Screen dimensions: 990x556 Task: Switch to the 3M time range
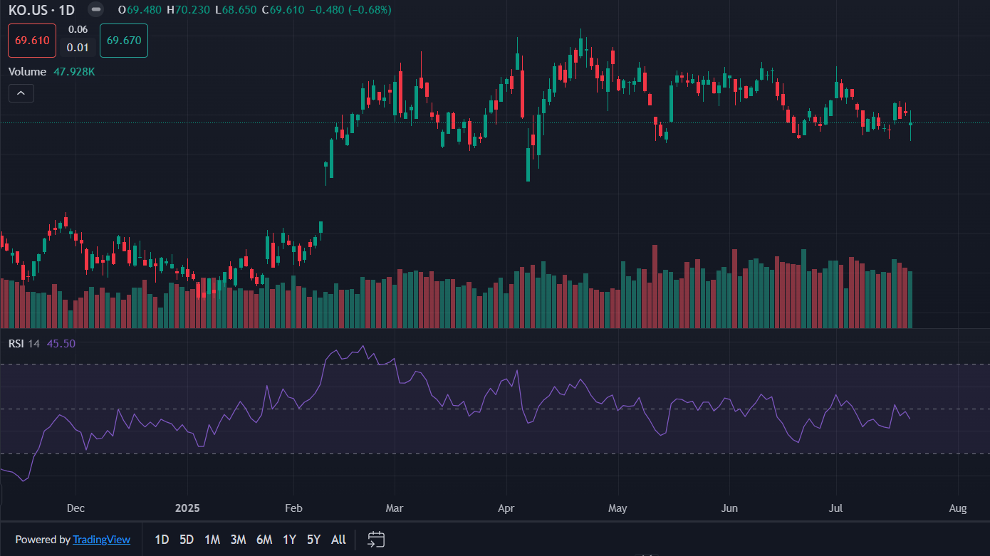(x=238, y=540)
